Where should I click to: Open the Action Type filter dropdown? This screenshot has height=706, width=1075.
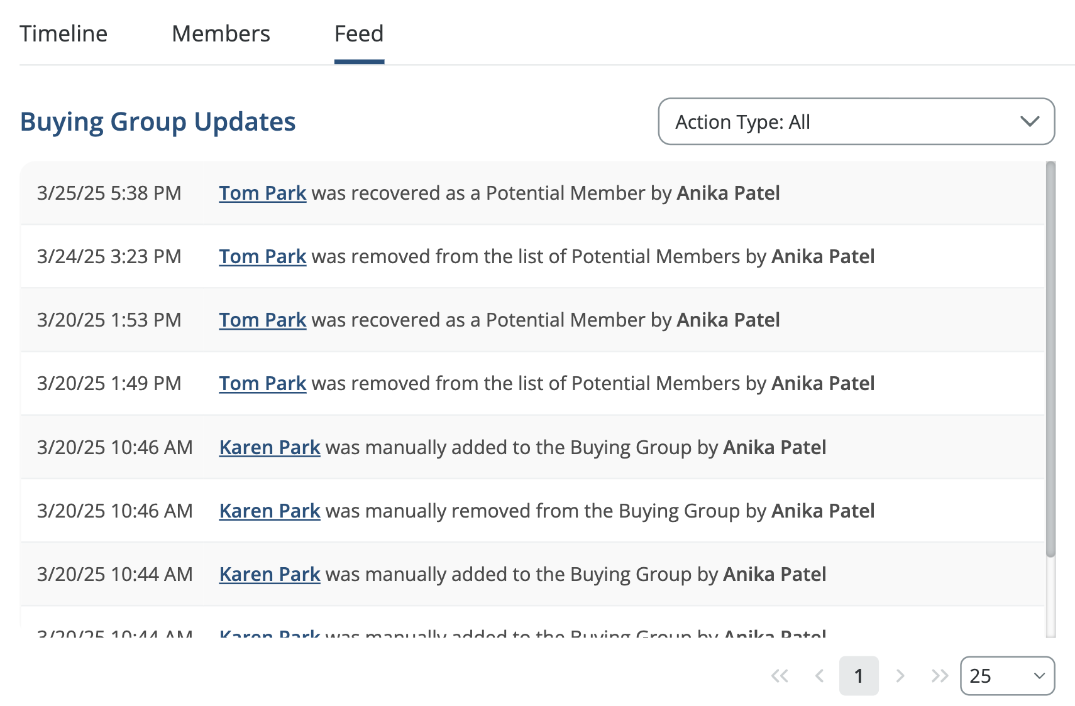[x=856, y=122]
